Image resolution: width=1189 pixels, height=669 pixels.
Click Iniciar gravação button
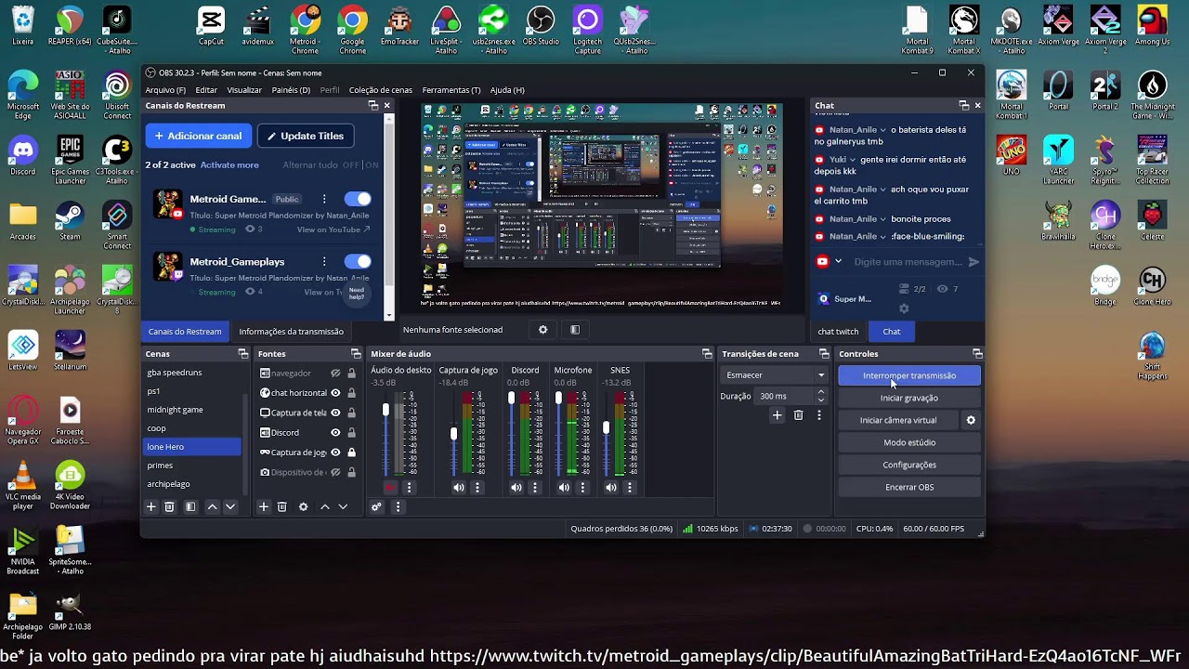tap(909, 398)
